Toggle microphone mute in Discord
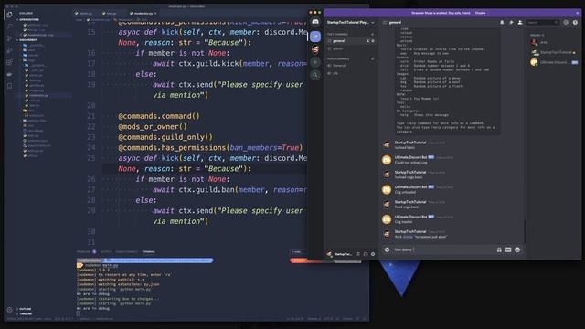Image resolution: width=585 pixels, height=329 pixels. tap(358, 254)
